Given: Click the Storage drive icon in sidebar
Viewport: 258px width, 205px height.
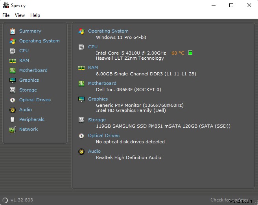Looking at the screenshot, I should [x=12, y=90].
